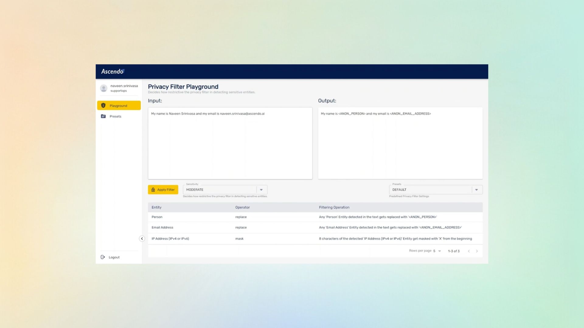
Task: Click the Logout link
Action: [x=114, y=257]
